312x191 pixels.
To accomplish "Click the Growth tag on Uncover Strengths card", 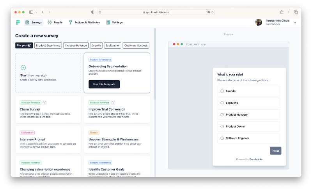I will click(x=94, y=133).
